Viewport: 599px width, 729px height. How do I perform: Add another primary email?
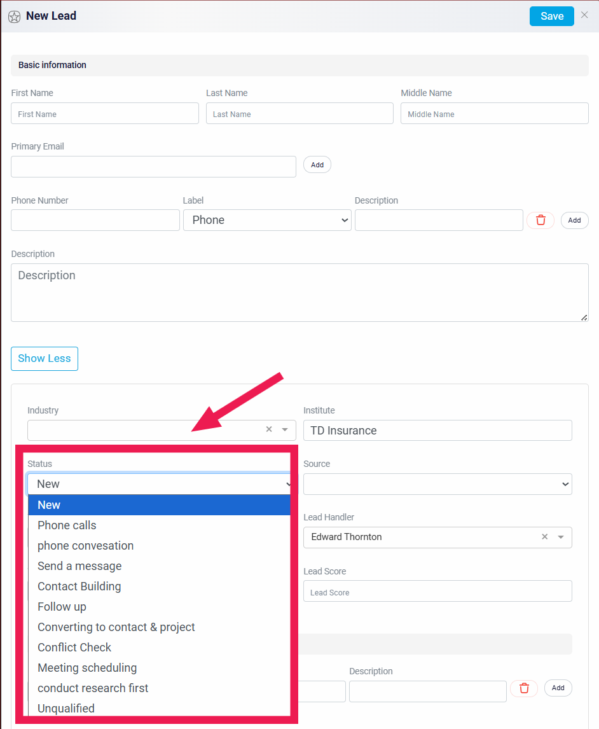[317, 165]
